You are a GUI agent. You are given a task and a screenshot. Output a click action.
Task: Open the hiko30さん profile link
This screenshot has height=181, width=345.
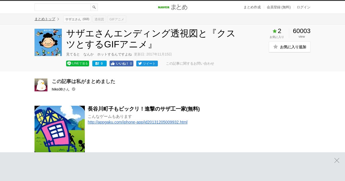click(61, 89)
